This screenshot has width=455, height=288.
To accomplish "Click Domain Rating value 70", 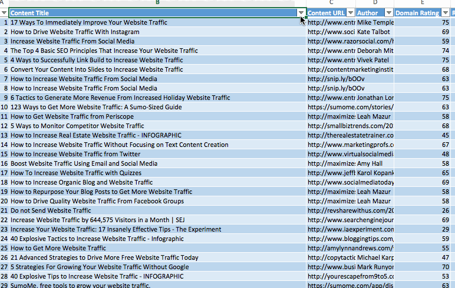I will (x=422, y=267).
